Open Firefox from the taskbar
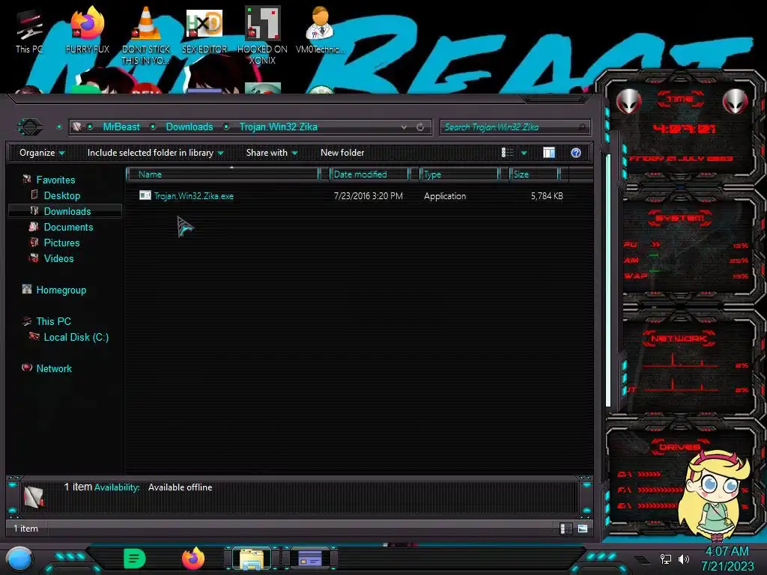The height and width of the screenshot is (575, 767). 193,559
